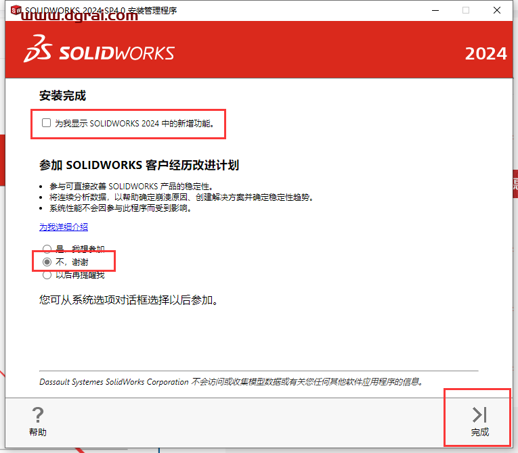Select 'Yes, I want to join' (是，我想参加) radio
The width and height of the screenshot is (518, 453).
(x=47, y=249)
